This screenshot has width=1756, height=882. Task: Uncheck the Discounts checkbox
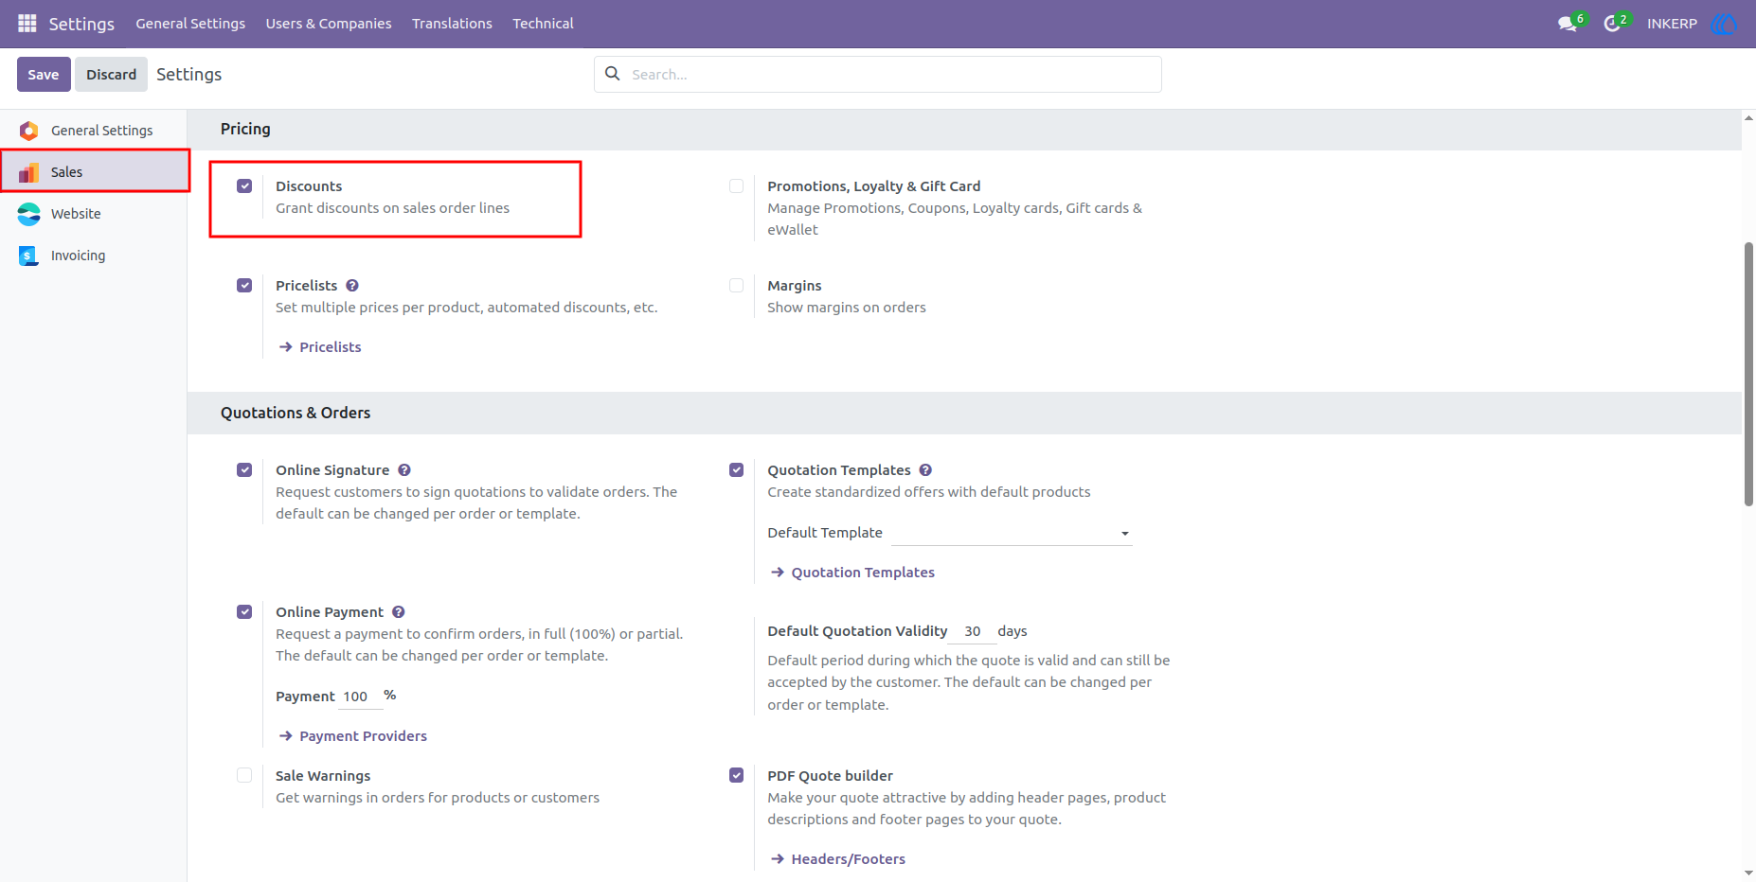[x=244, y=186]
